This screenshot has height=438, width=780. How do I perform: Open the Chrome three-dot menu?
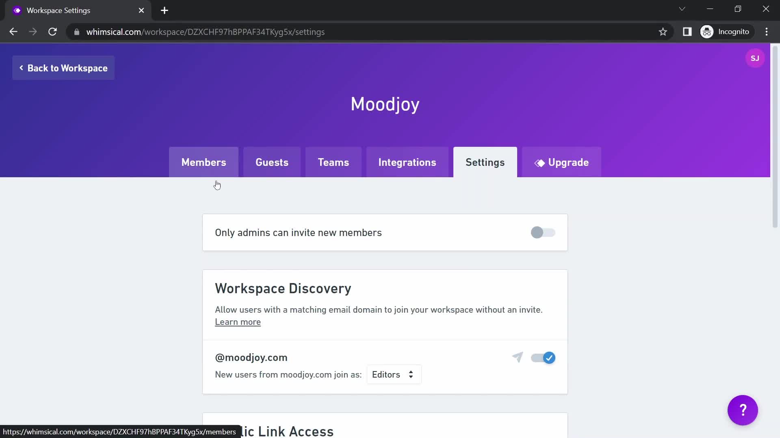point(767,32)
